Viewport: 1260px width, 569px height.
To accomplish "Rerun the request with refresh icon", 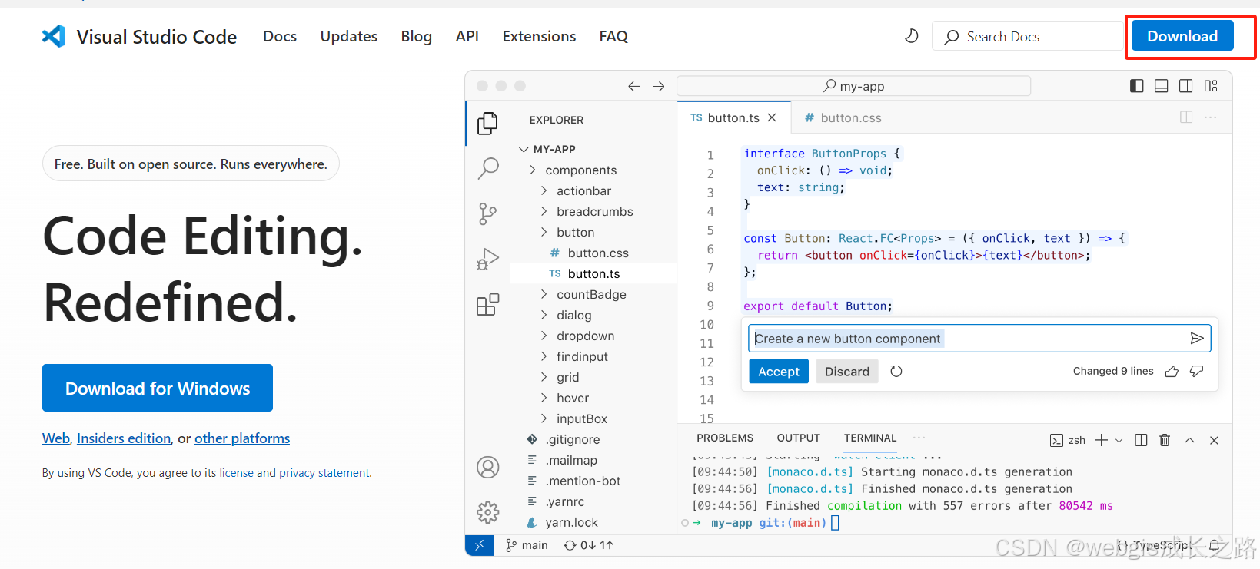I will point(896,372).
